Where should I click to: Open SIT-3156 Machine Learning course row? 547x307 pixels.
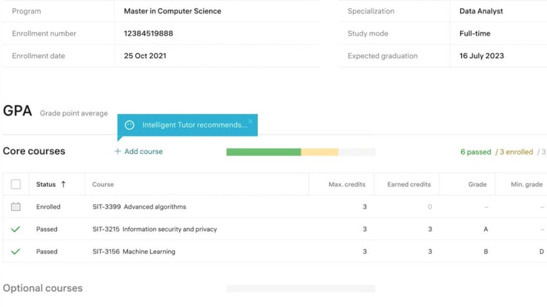275,252
